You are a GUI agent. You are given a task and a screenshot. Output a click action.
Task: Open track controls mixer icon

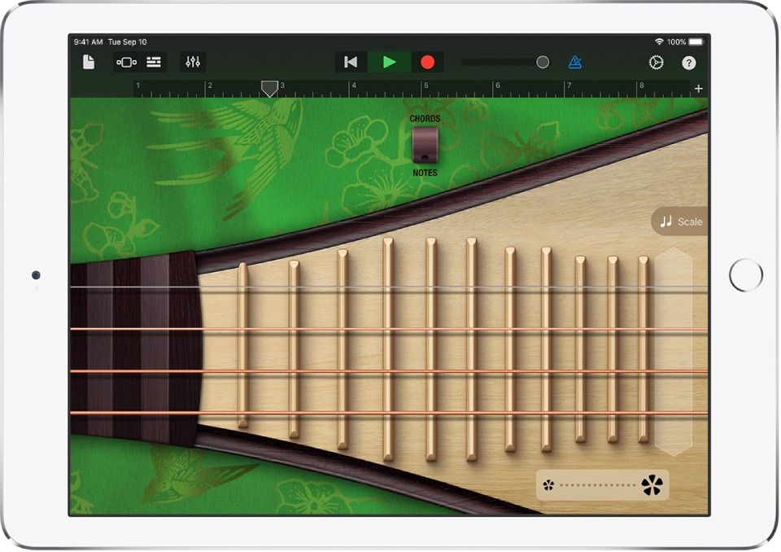[193, 63]
